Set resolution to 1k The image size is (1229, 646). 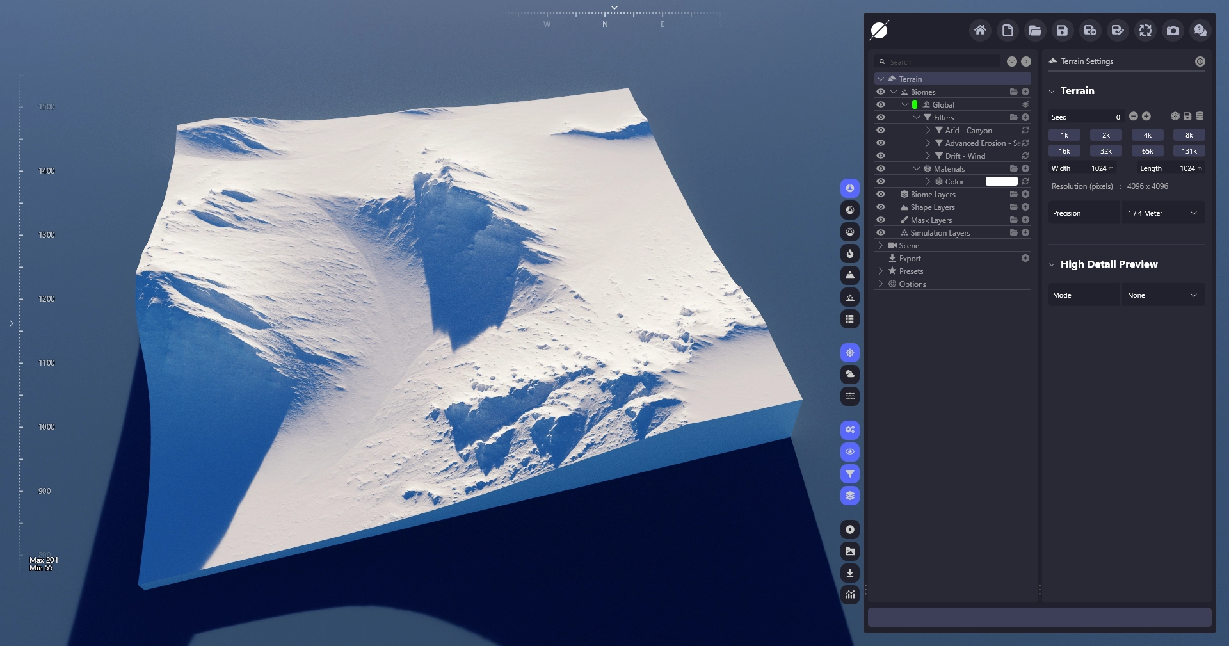tap(1064, 135)
